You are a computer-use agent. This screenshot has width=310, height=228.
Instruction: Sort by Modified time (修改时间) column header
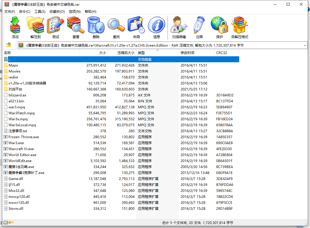(x=187, y=53)
